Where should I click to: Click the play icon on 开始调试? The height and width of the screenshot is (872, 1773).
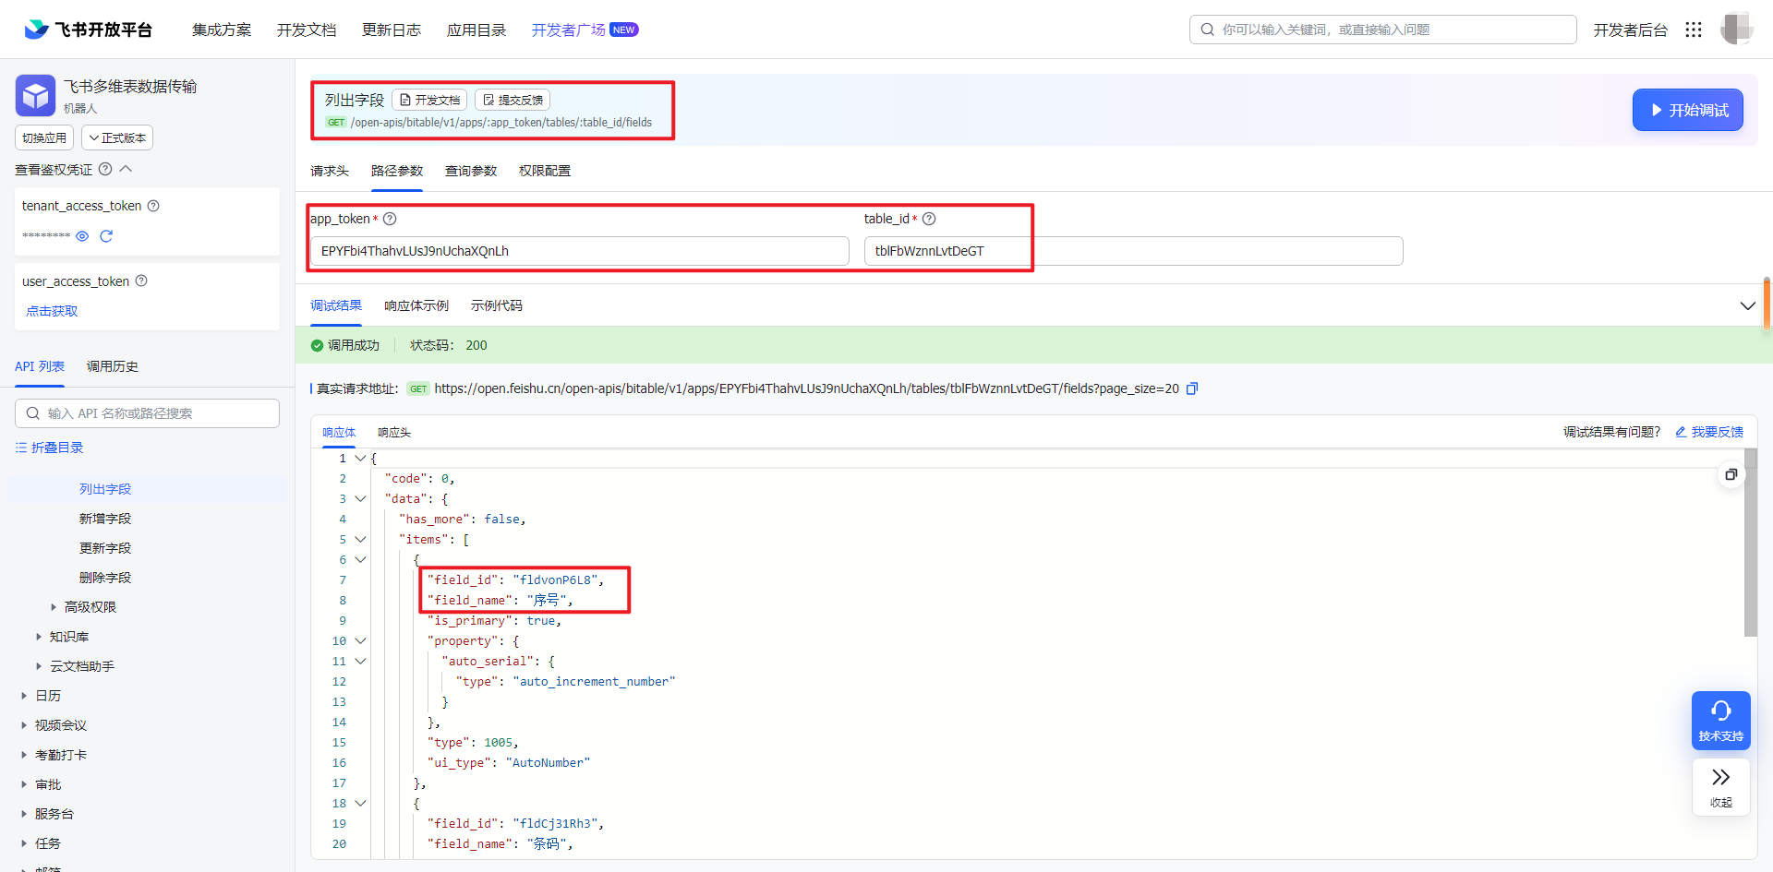point(1657,110)
